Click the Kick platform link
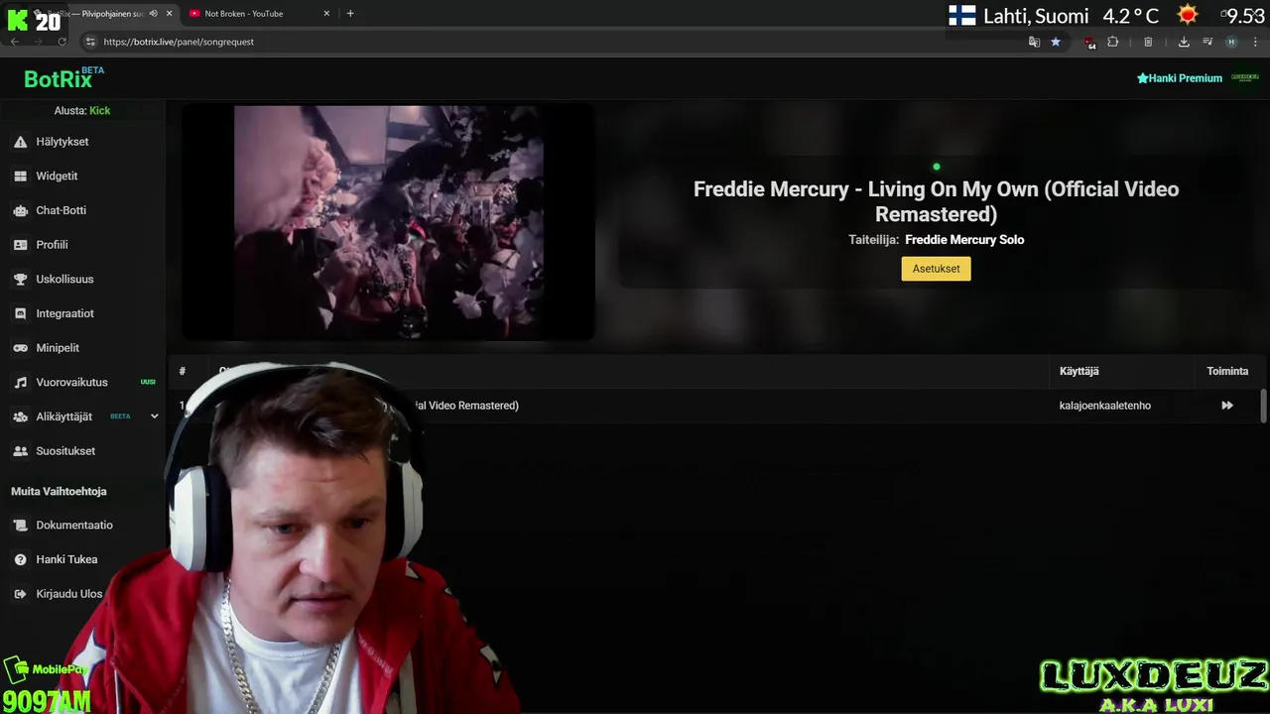 coord(99,111)
